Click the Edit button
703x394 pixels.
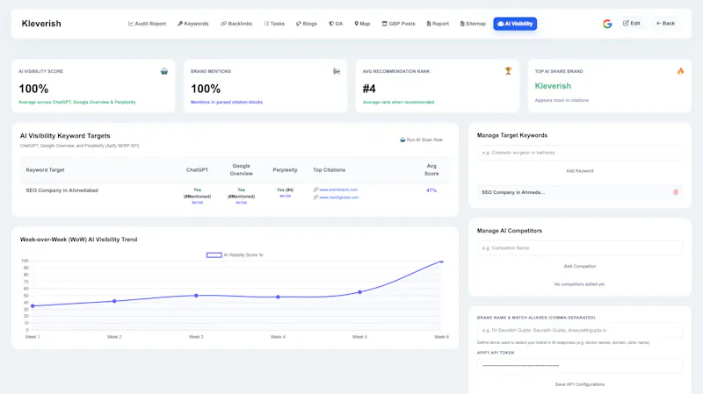pos(632,24)
